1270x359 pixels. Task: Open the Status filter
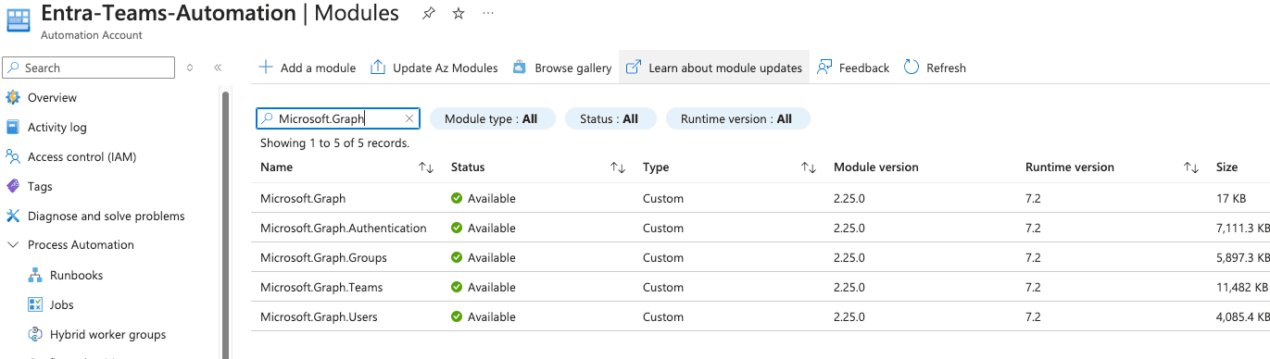(610, 118)
